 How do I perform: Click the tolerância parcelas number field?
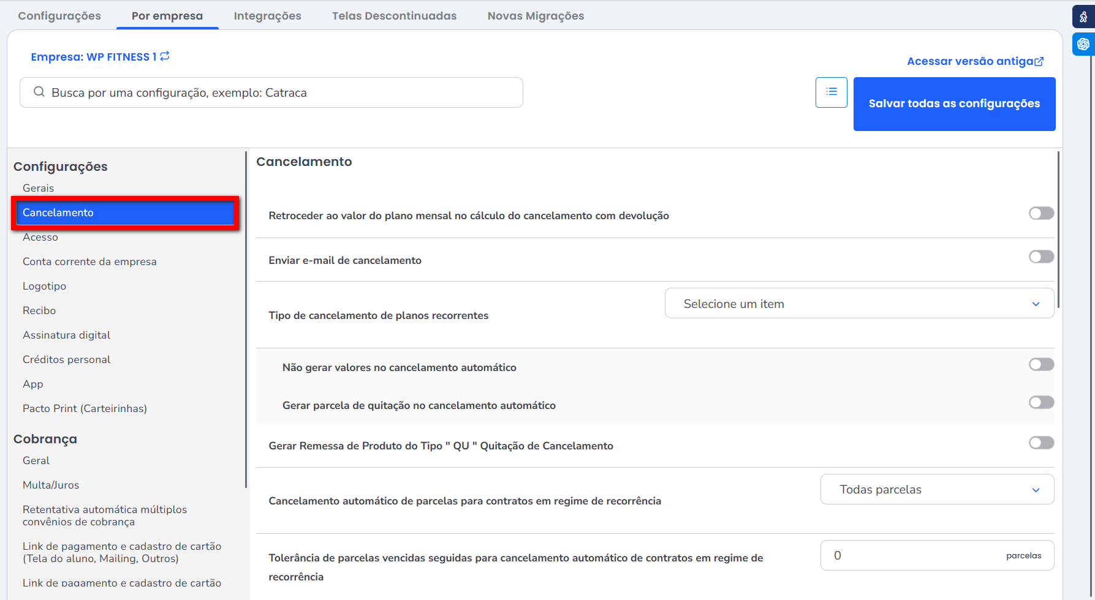(x=913, y=555)
